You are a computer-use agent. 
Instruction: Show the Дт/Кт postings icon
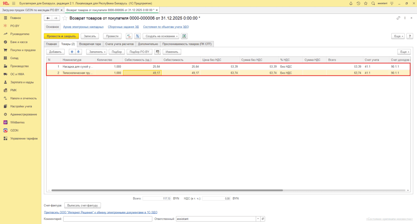[129, 36]
